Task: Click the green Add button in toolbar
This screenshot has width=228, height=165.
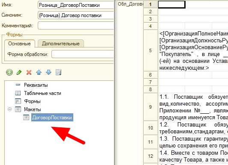Action: [x=9, y=72]
